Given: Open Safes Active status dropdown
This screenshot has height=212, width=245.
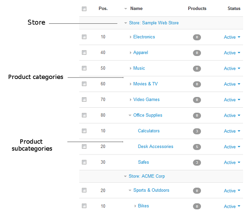Looking at the screenshot, I should tap(232, 163).
